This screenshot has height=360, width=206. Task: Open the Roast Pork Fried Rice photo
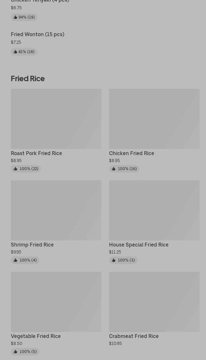[56, 119]
